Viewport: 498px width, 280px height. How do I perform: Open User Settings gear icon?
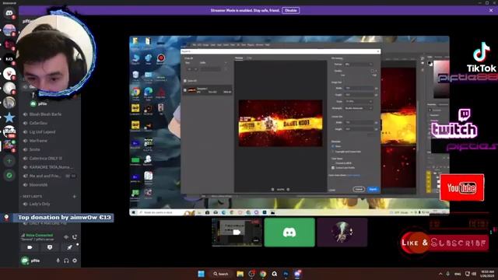(x=75, y=261)
